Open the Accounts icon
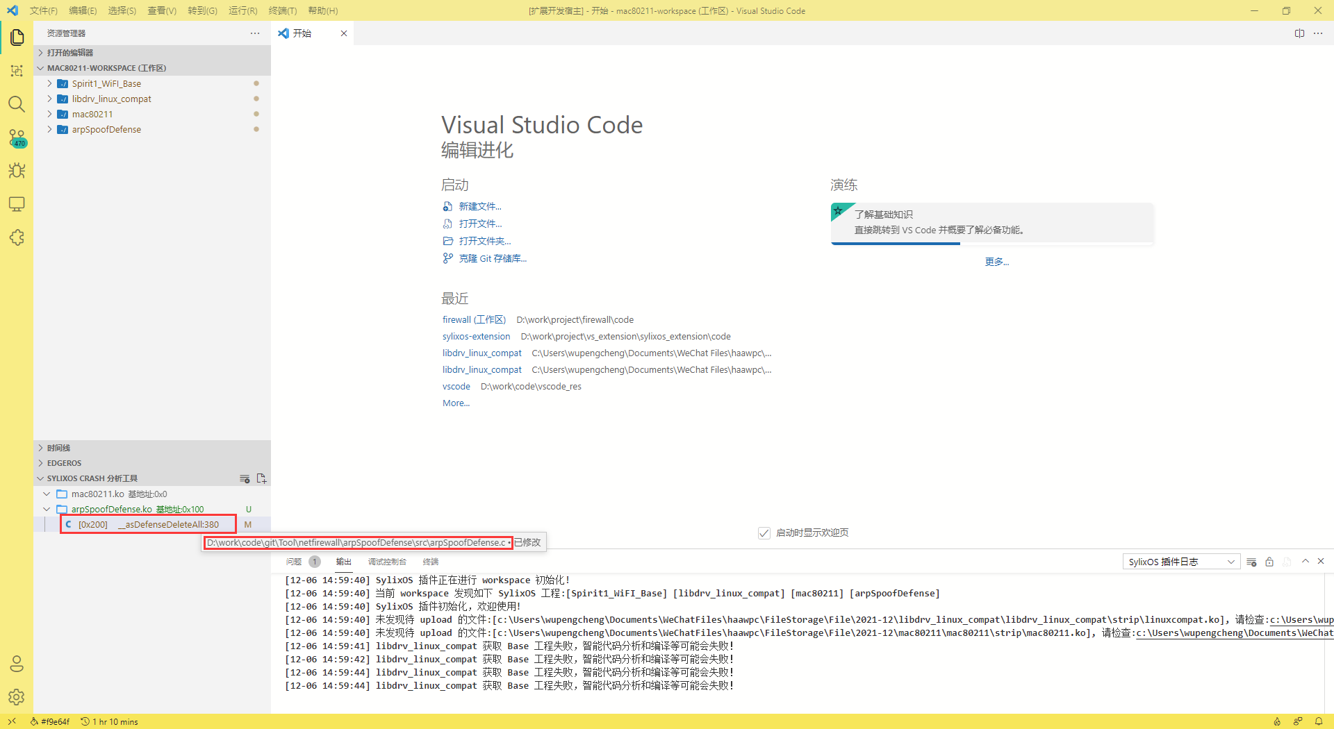This screenshot has width=1334, height=729. click(x=17, y=664)
